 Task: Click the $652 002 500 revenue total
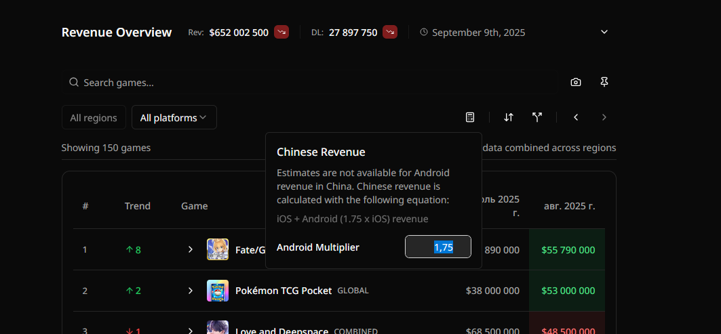239,33
